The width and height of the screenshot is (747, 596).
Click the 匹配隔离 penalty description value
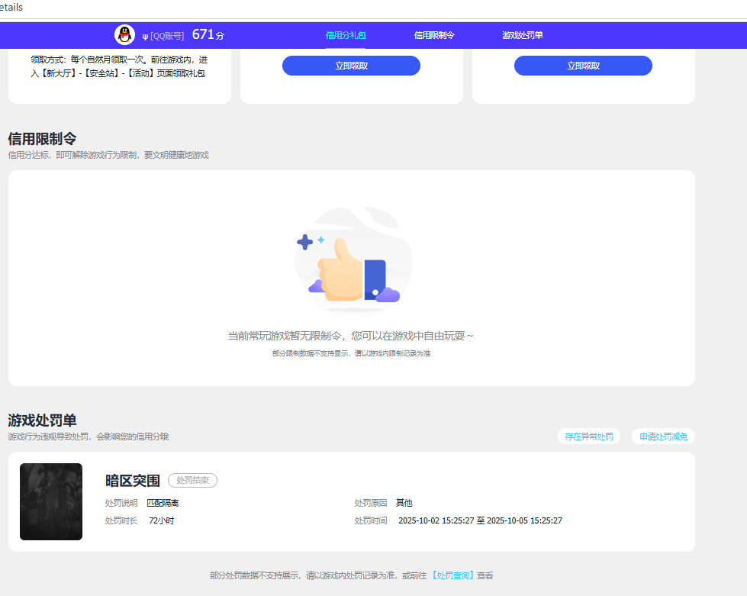pyautogui.click(x=163, y=503)
